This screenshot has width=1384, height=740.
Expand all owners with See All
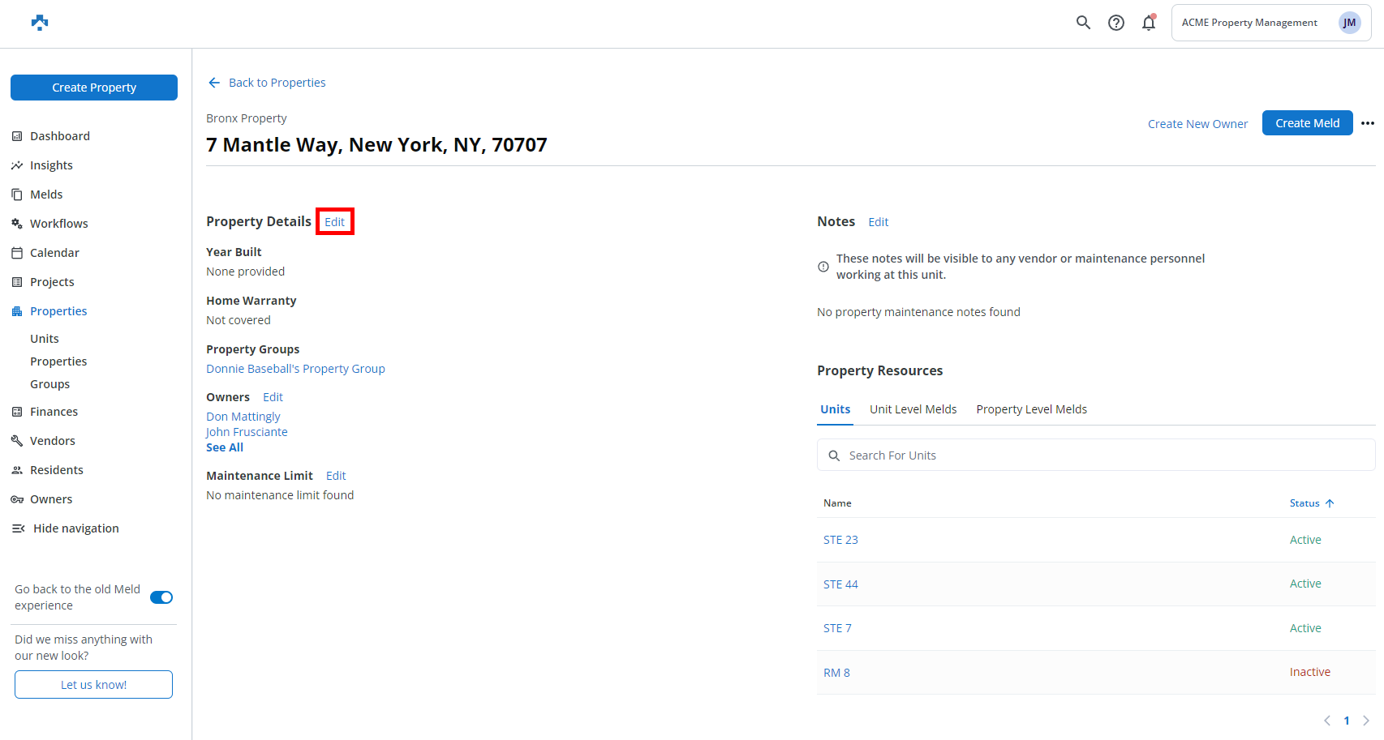coord(225,447)
